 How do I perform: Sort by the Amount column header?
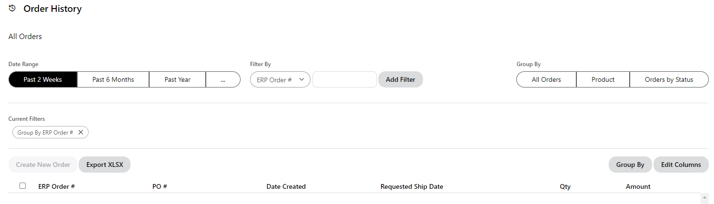tap(638, 187)
